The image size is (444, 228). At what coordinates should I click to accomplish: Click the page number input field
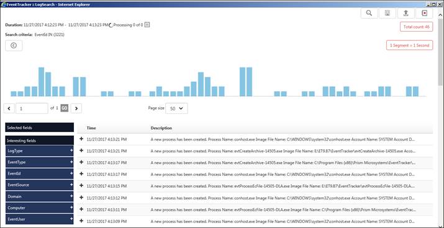tap(32, 108)
